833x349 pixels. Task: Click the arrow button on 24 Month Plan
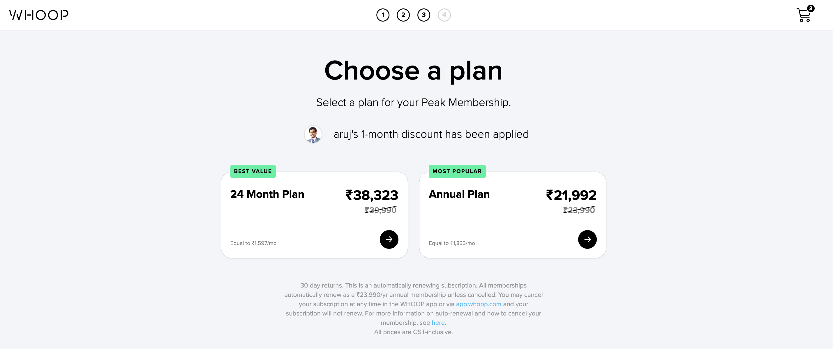tap(389, 239)
